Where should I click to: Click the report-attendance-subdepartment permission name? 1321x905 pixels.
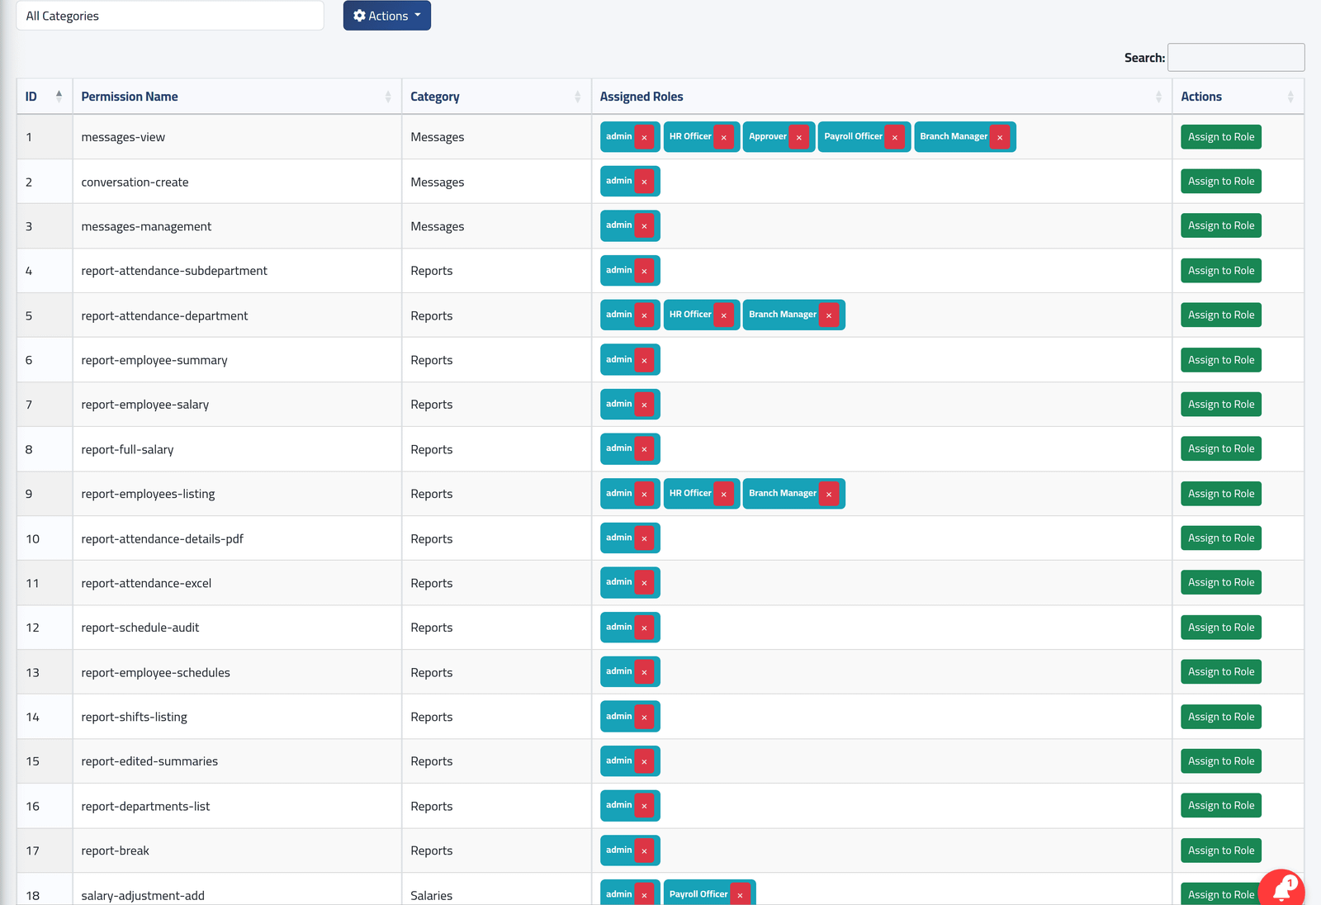tap(174, 271)
